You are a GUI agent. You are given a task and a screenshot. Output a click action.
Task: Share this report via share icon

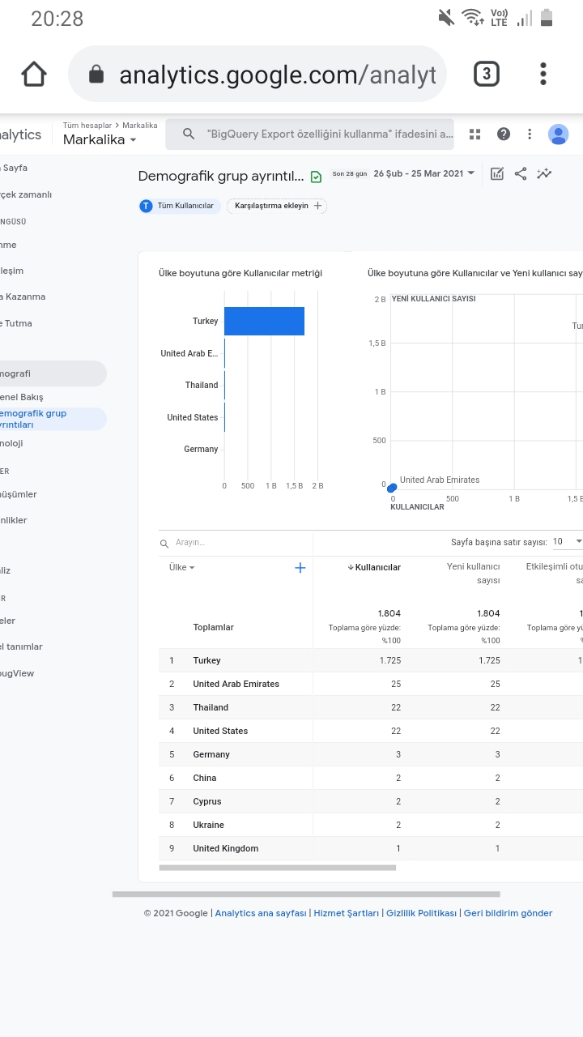(521, 173)
